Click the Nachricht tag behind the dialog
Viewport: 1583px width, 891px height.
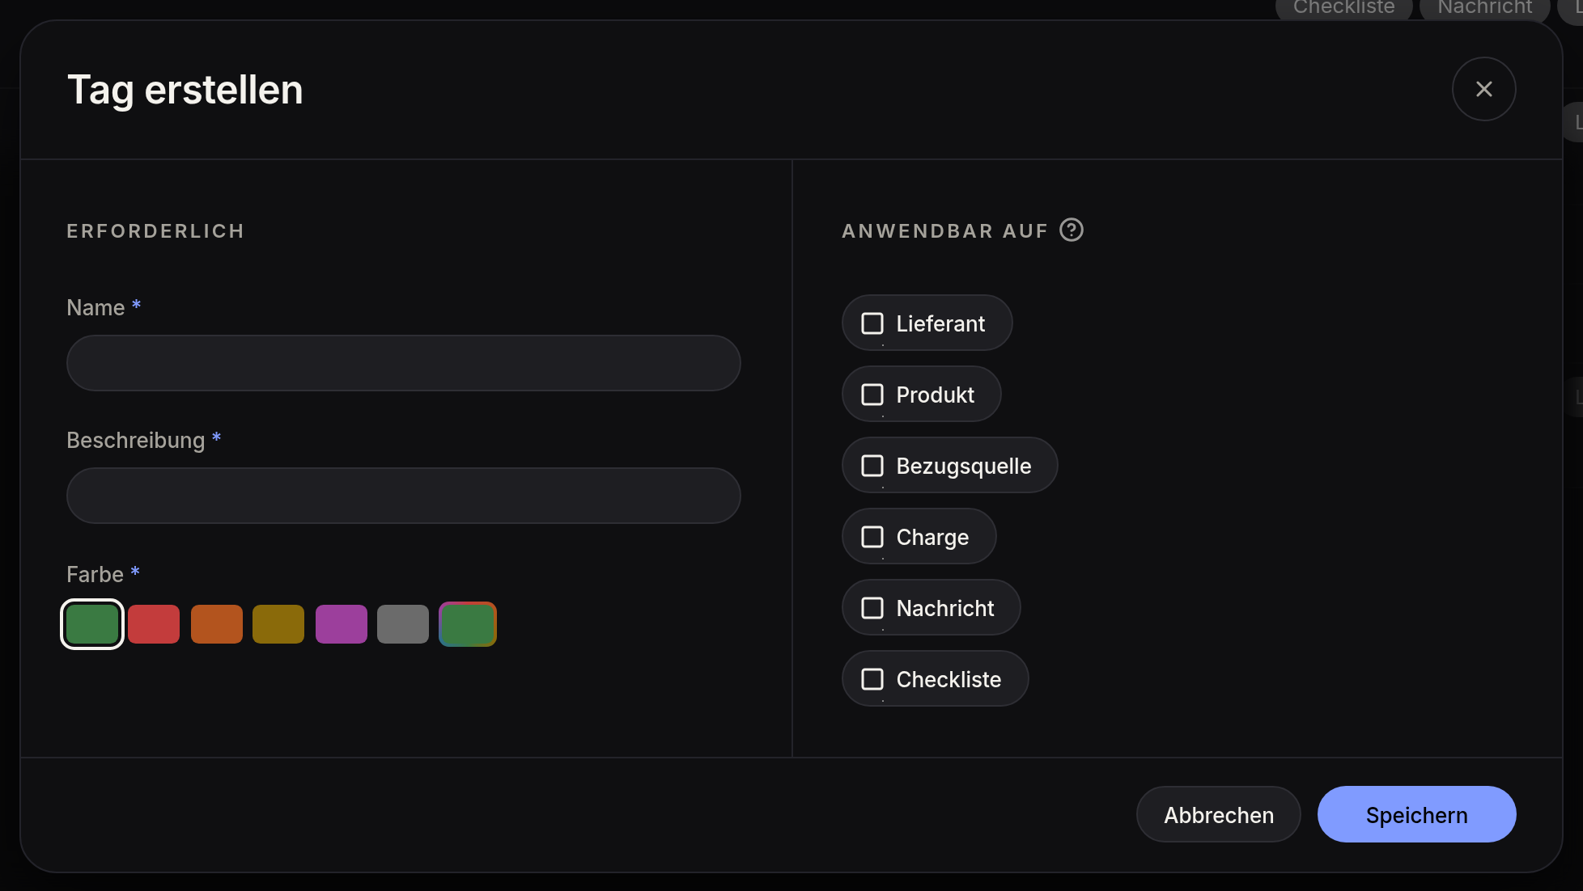[1485, 8]
